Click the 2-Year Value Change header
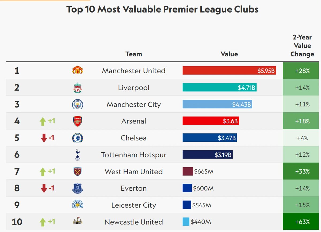This screenshot has width=321, height=232. [x=302, y=46]
